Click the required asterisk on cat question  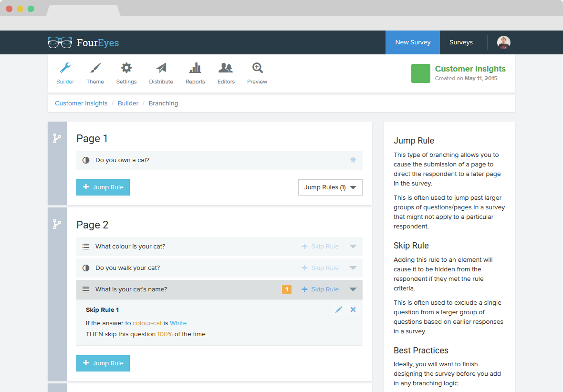pyautogui.click(x=353, y=160)
